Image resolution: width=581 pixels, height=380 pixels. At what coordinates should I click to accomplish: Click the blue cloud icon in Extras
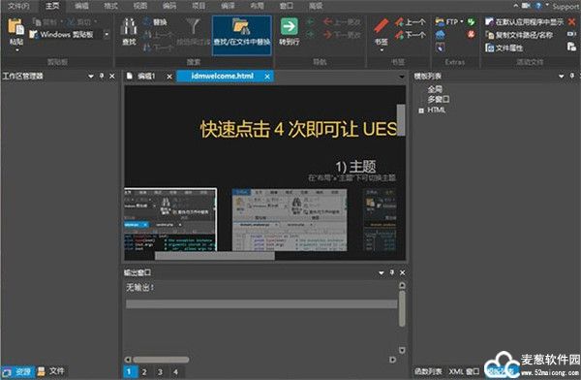tap(441, 35)
